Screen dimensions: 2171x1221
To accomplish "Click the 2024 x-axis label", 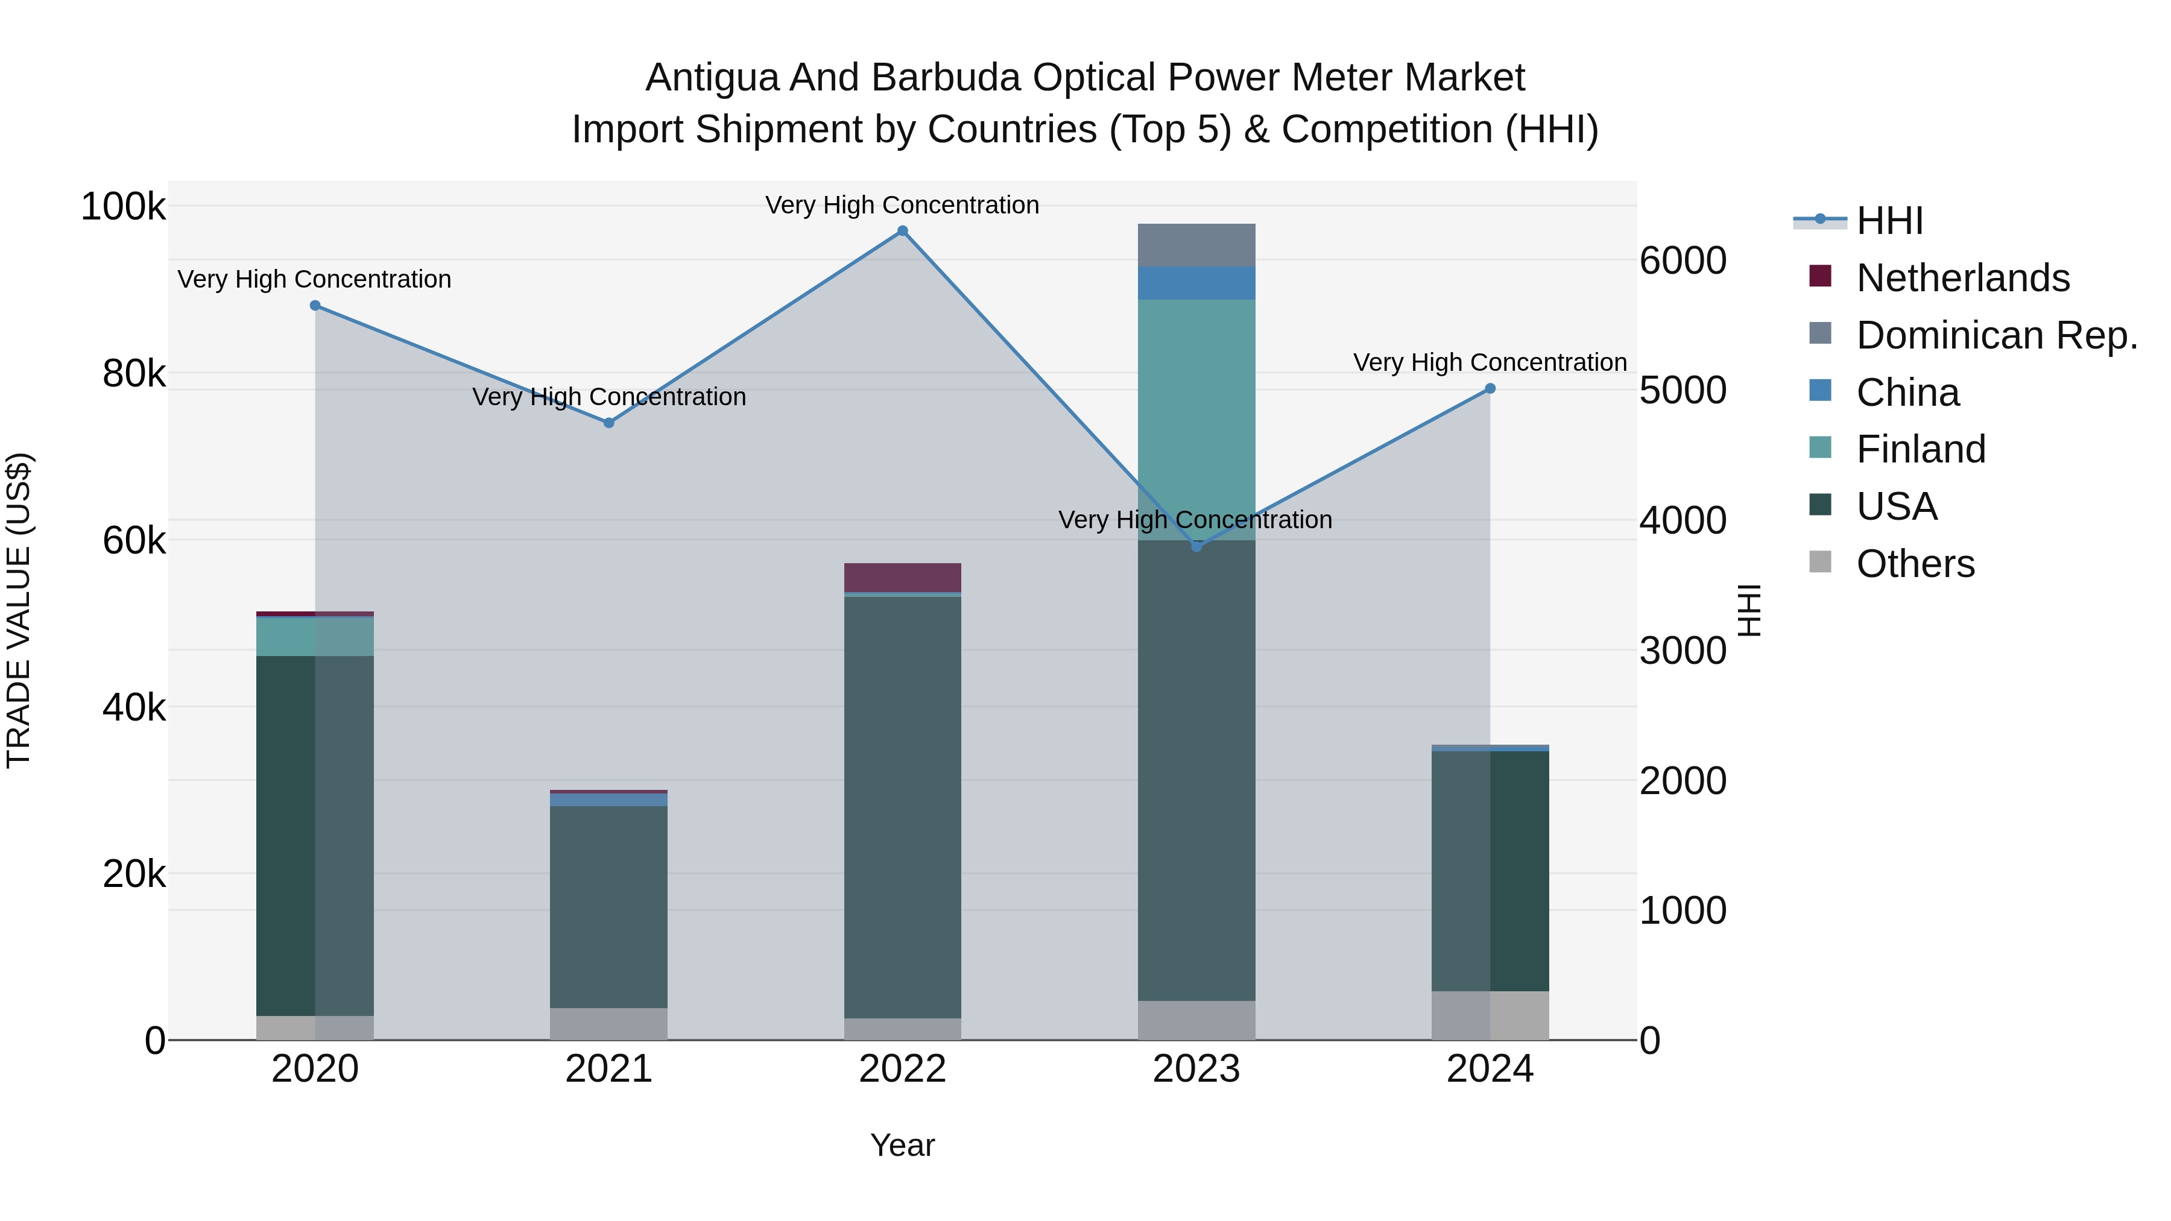I will pyautogui.click(x=1490, y=1069).
